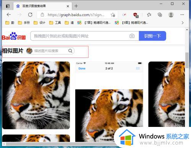The image size is (191, 148).
Task: Upload a picture via camera icon
Action: [x=132, y=36]
